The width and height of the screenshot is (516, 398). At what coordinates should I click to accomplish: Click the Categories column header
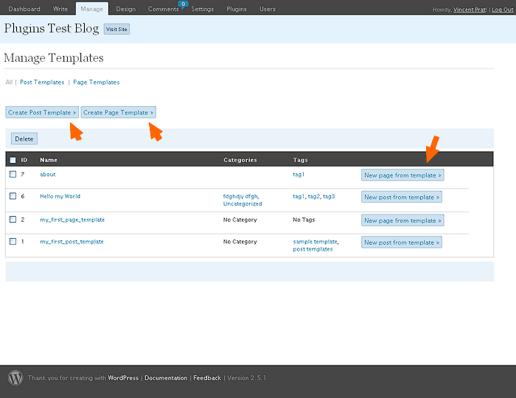[x=240, y=160]
